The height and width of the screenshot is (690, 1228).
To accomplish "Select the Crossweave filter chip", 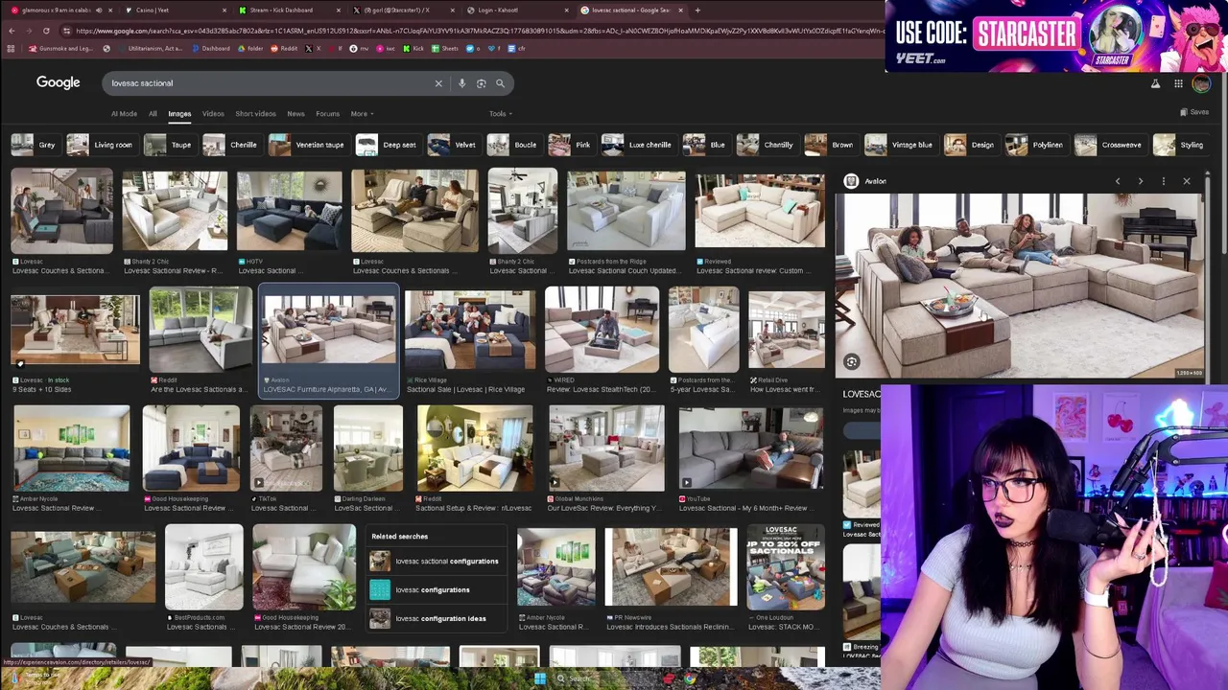I will coord(1109,145).
